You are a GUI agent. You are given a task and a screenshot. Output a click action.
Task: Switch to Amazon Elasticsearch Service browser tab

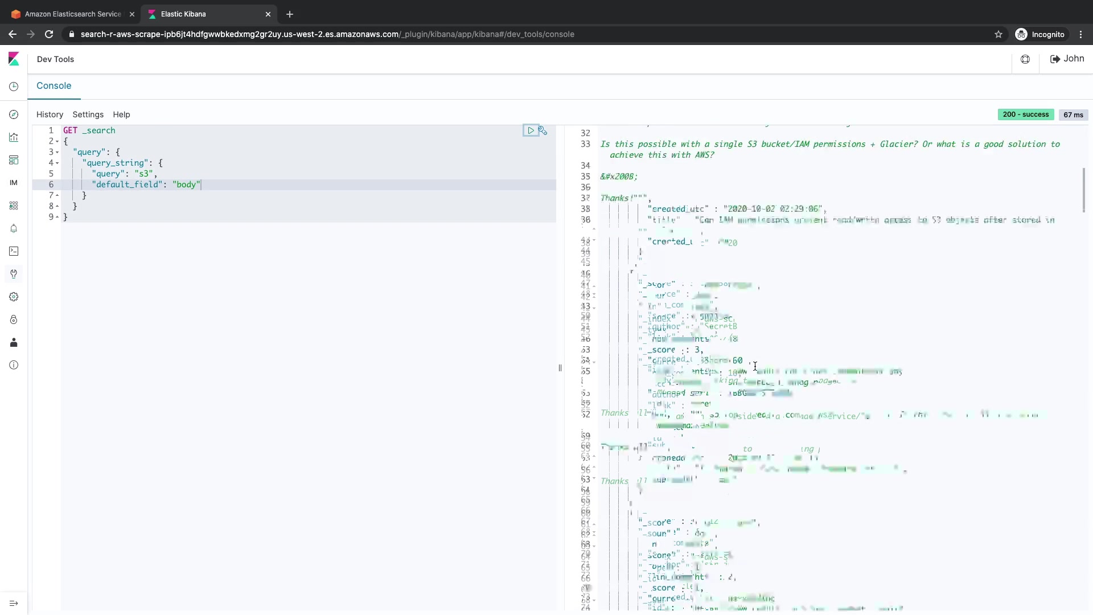point(73,14)
